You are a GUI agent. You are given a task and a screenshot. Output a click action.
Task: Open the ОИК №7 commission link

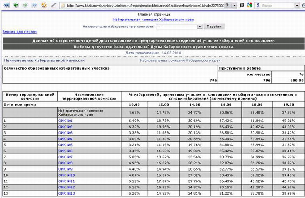click(x=65, y=157)
